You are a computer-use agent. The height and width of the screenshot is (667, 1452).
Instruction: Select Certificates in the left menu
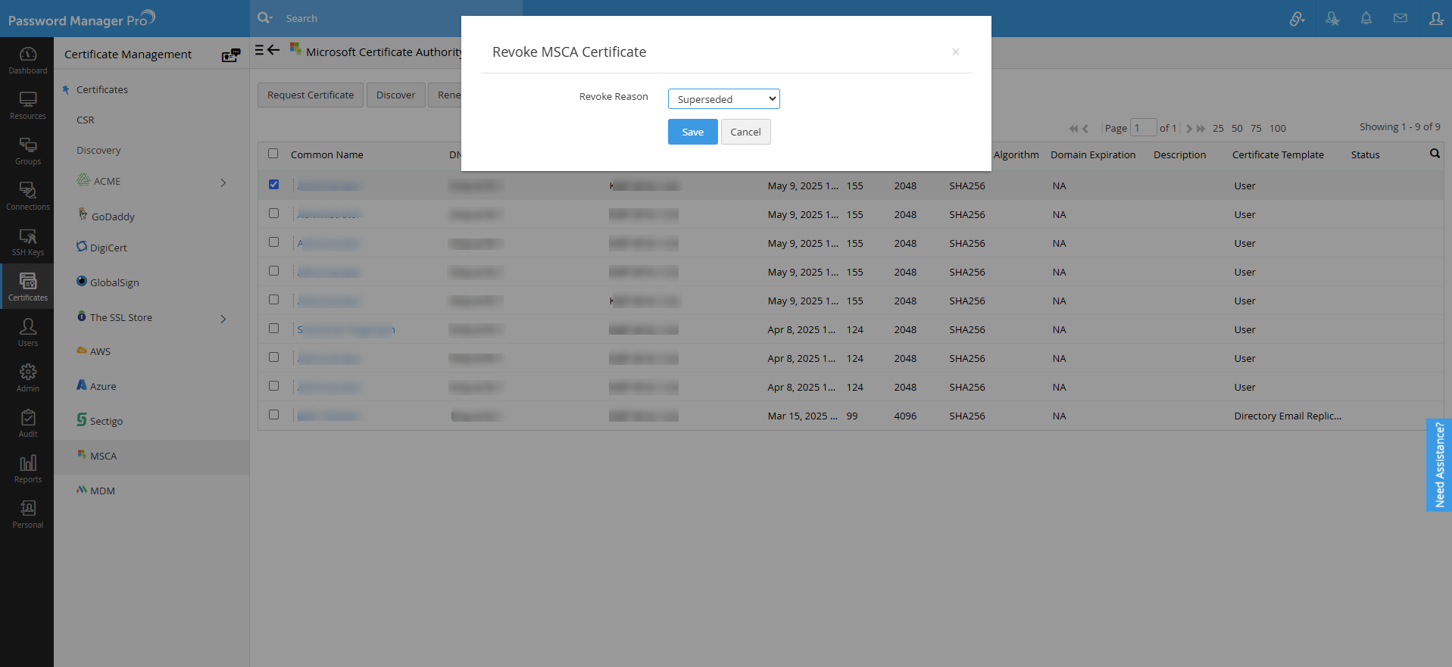[x=102, y=89]
